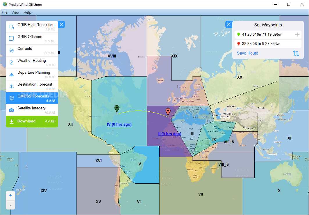Select GMDSS area XVIII on map

point(112,56)
